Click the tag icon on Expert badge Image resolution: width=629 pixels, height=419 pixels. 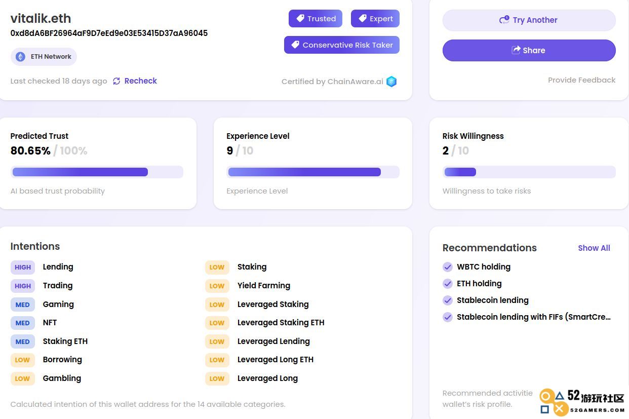click(x=363, y=19)
